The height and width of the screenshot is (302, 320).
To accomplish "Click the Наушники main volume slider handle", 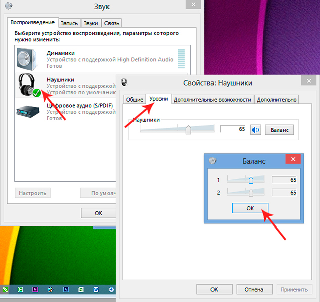I will 188,130.
